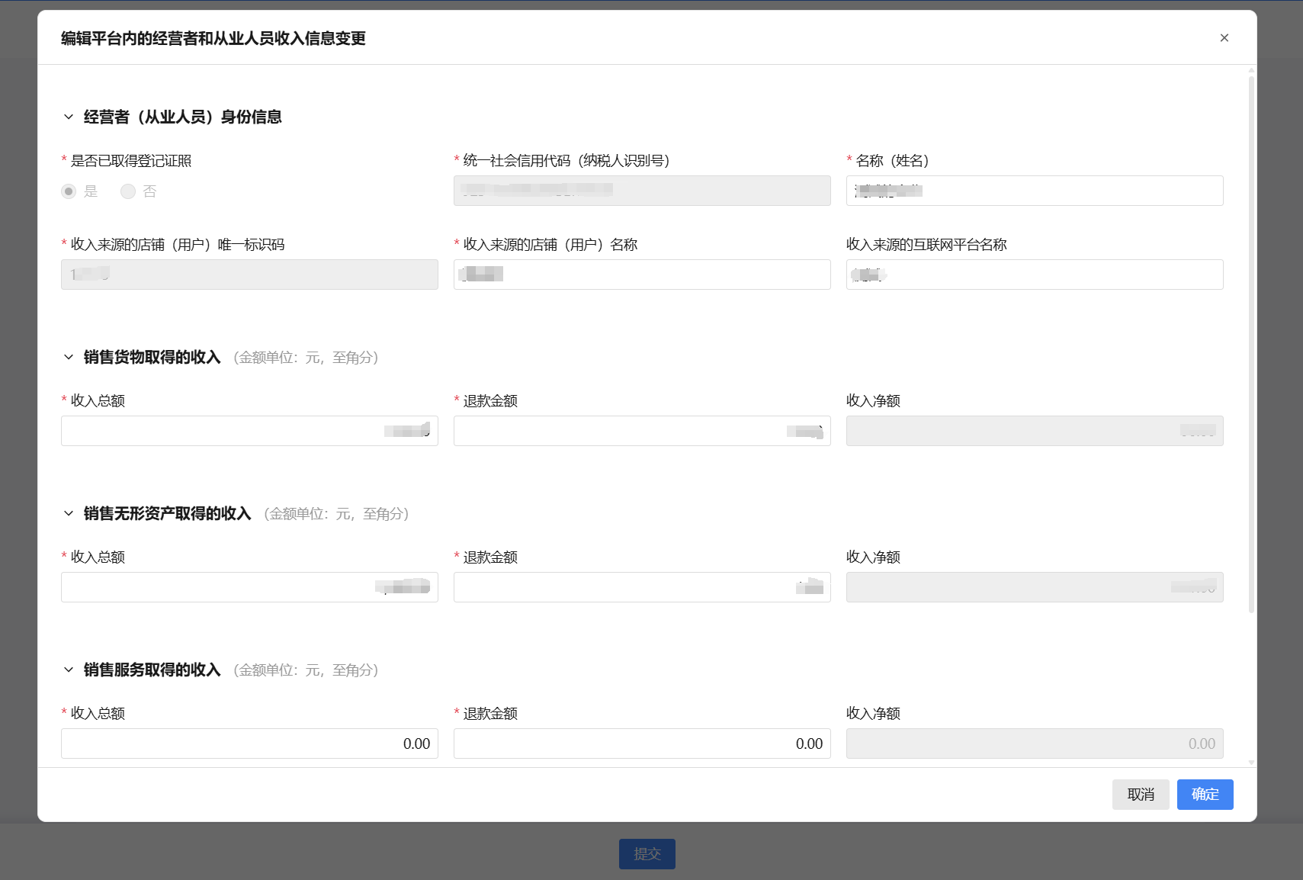Click the 取消 button

point(1141,795)
